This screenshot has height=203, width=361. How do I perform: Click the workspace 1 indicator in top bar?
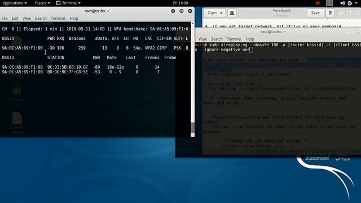coord(329,3)
